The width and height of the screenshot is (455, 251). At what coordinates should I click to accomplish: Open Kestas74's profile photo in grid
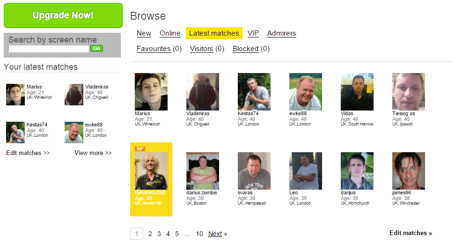point(254,92)
